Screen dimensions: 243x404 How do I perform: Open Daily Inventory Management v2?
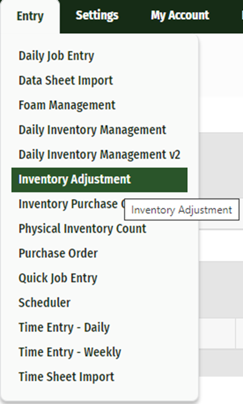click(99, 155)
